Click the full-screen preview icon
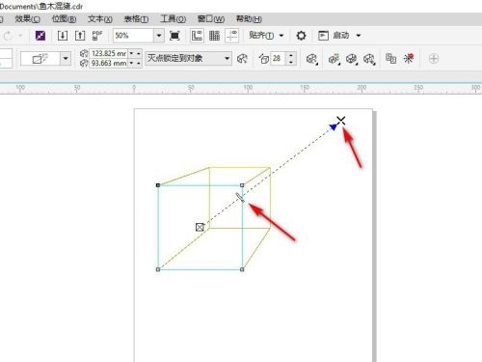 point(174,36)
